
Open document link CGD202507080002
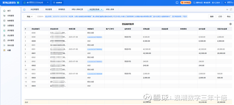(x=95, y=49)
